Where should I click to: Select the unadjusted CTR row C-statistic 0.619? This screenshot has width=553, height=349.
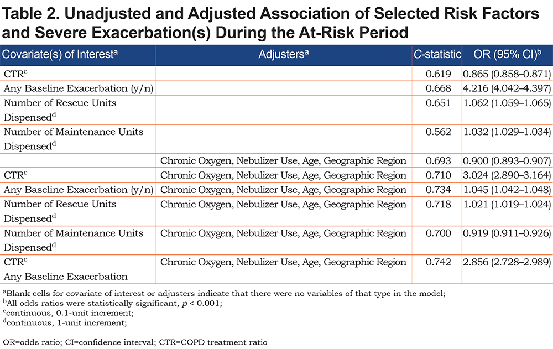[x=439, y=74]
